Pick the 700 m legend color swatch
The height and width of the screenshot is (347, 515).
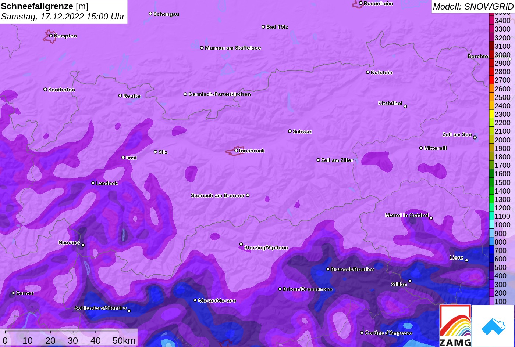(x=491, y=250)
